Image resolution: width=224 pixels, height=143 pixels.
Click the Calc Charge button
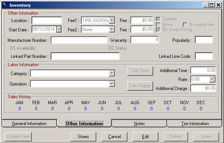[x=140, y=86]
